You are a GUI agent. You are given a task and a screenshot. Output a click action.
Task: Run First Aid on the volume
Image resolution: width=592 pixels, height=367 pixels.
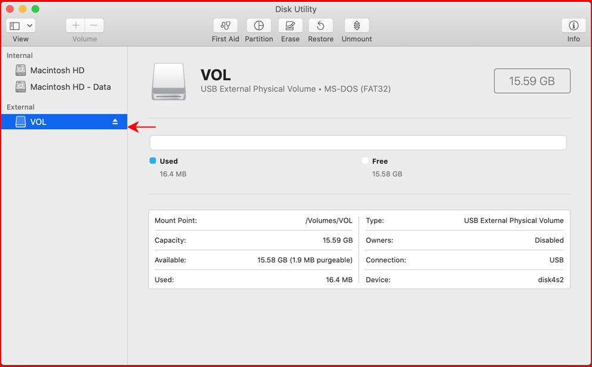[x=225, y=26]
